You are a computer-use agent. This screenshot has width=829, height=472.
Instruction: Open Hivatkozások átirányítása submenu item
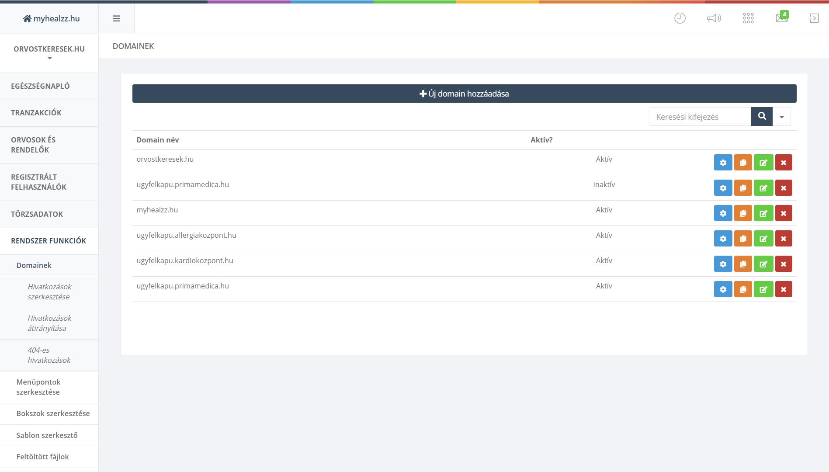coord(49,323)
